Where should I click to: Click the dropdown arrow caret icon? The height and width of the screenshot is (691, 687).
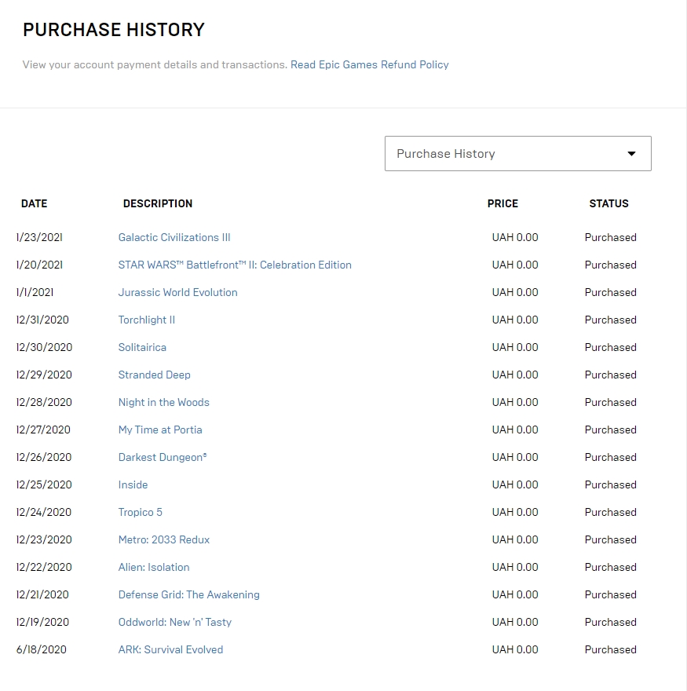point(631,154)
